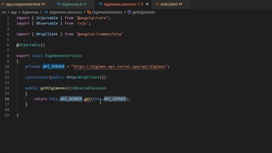Click 'rxjs' string on line 2
Image resolution: width=272 pixels, height=153 pixels.
click(x=82, y=23)
